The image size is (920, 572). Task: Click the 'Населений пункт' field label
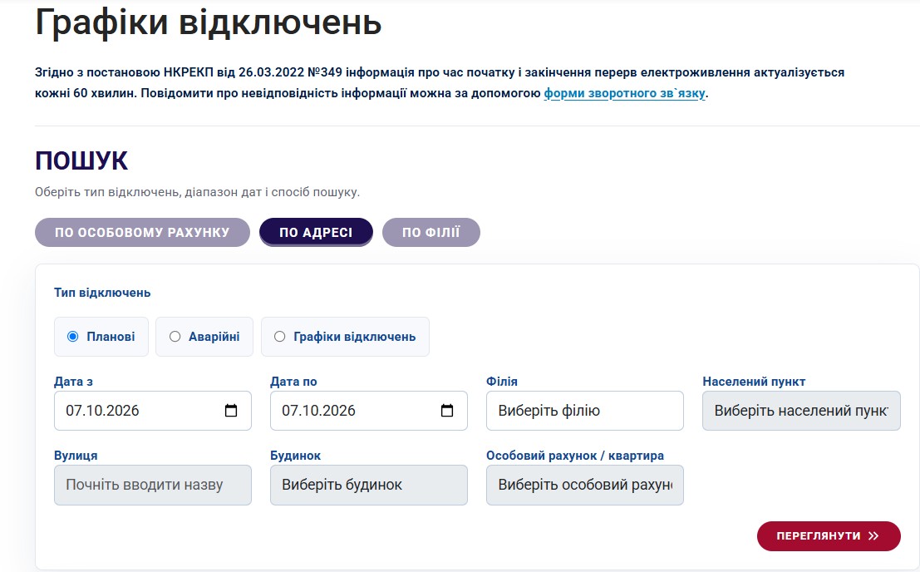[754, 382]
